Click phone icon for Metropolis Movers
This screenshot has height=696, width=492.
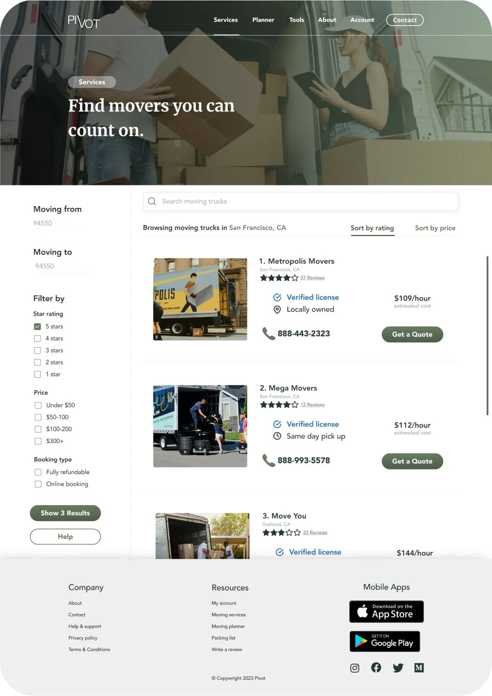pyautogui.click(x=268, y=334)
